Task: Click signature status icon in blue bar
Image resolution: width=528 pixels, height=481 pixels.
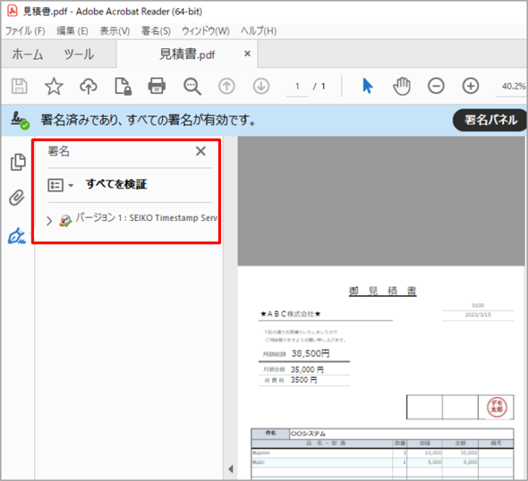Action: pos(20,120)
